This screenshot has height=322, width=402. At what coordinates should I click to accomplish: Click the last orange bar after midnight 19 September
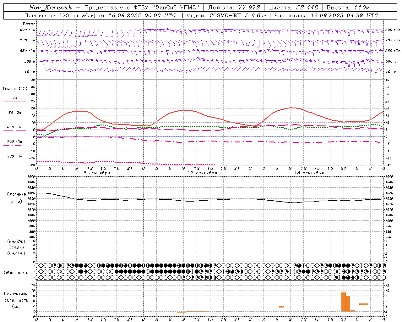coord(364,304)
